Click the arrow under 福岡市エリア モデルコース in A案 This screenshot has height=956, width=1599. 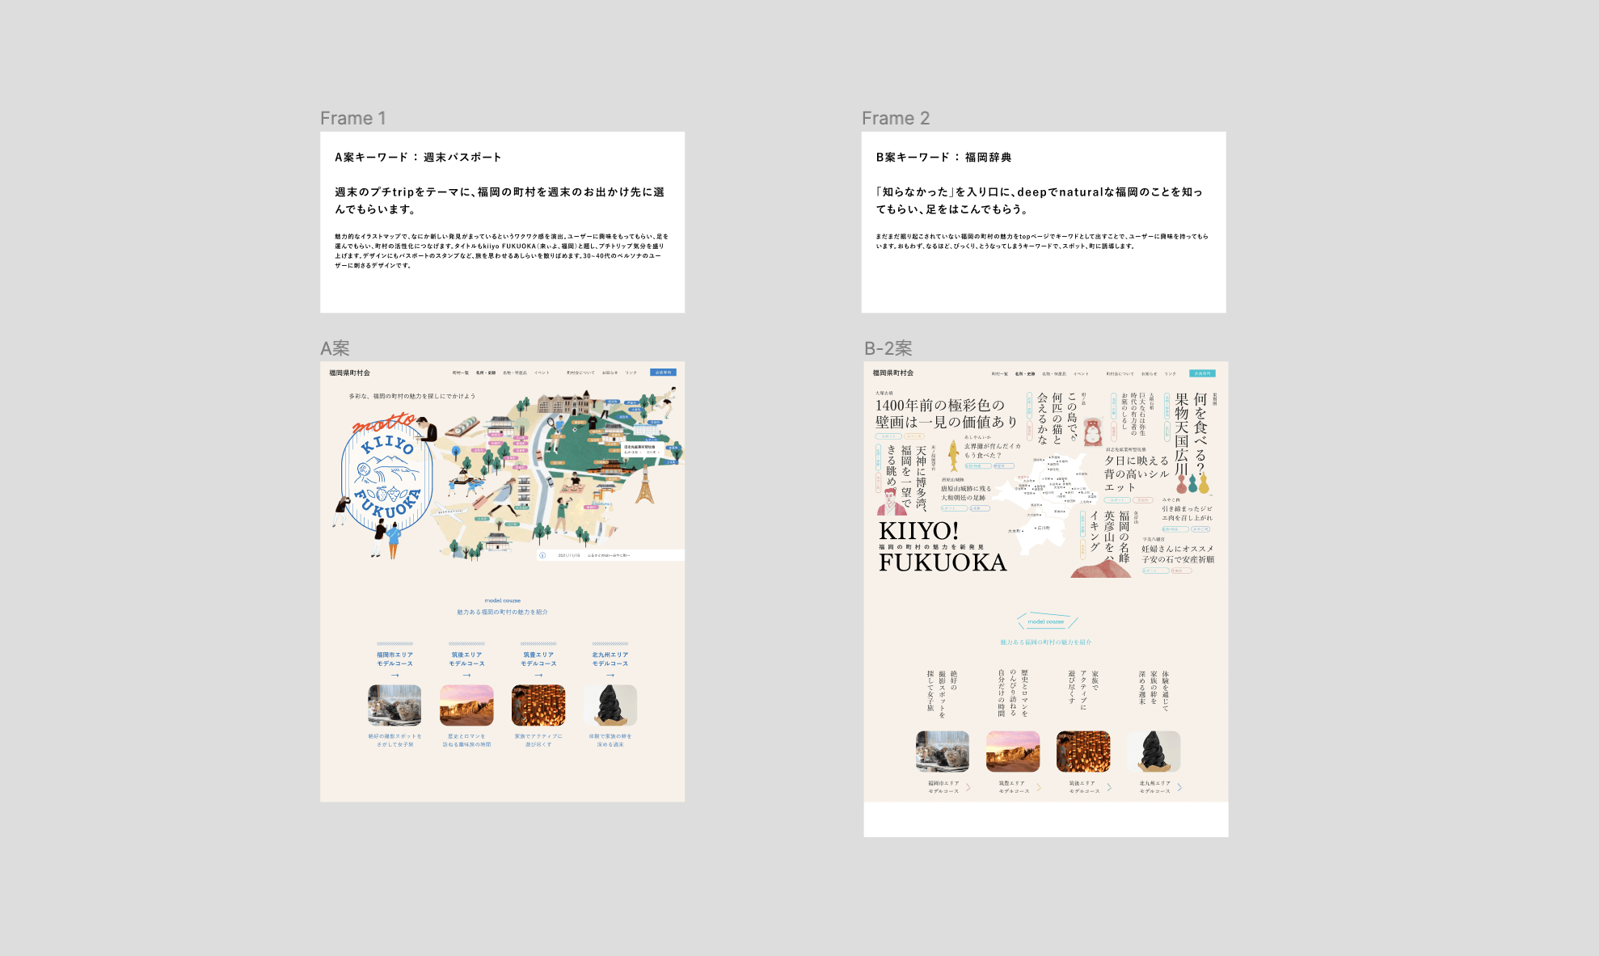coord(394,675)
